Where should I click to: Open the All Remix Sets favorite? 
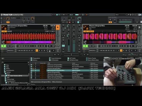73,60
